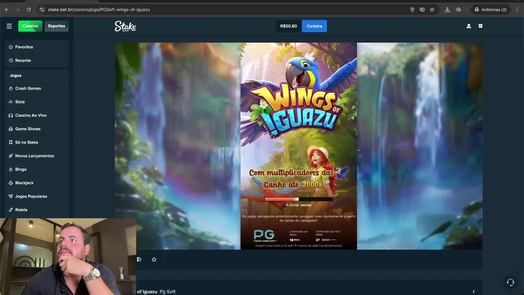Click the 'Ganhe até 2000x!' text
The image size is (524, 295).
(x=295, y=185)
